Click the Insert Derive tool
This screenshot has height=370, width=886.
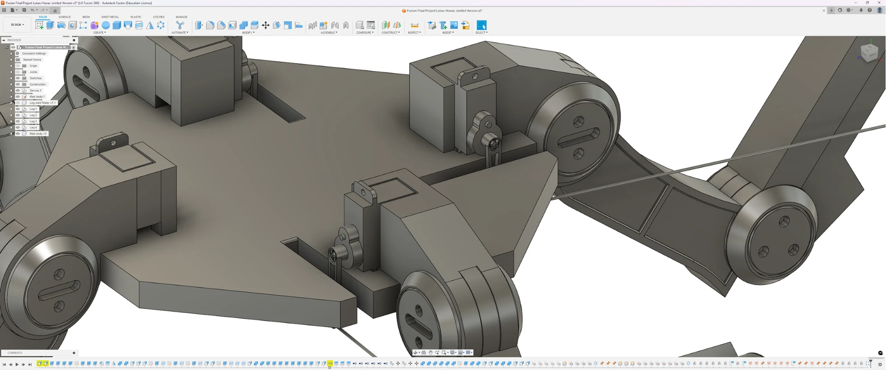[x=432, y=25]
